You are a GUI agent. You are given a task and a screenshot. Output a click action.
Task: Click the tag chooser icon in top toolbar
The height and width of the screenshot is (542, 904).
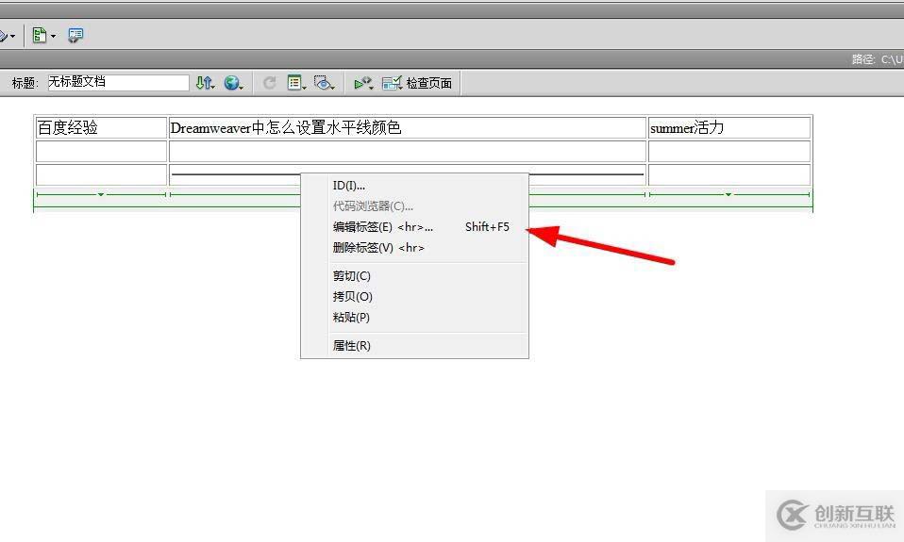[75, 35]
